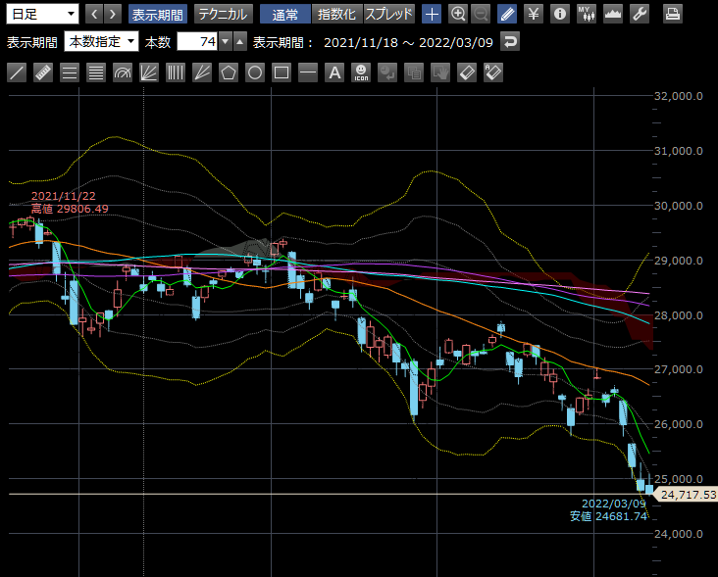Select the circle shape drawing tool

(x=255, y=72)
